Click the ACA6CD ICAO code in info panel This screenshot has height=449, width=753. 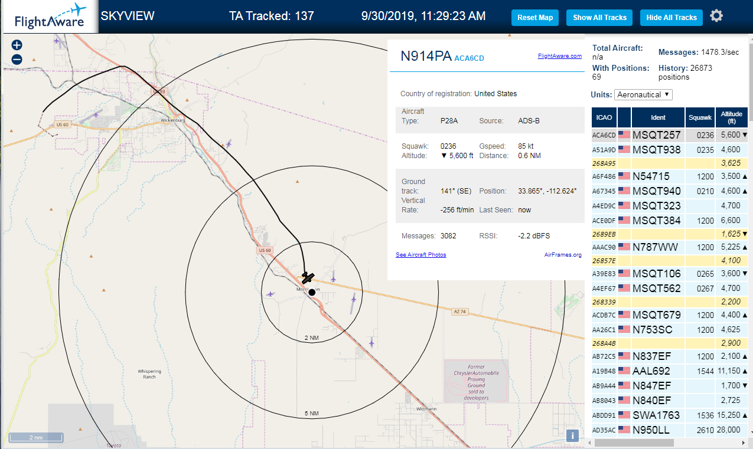[469, 58]
